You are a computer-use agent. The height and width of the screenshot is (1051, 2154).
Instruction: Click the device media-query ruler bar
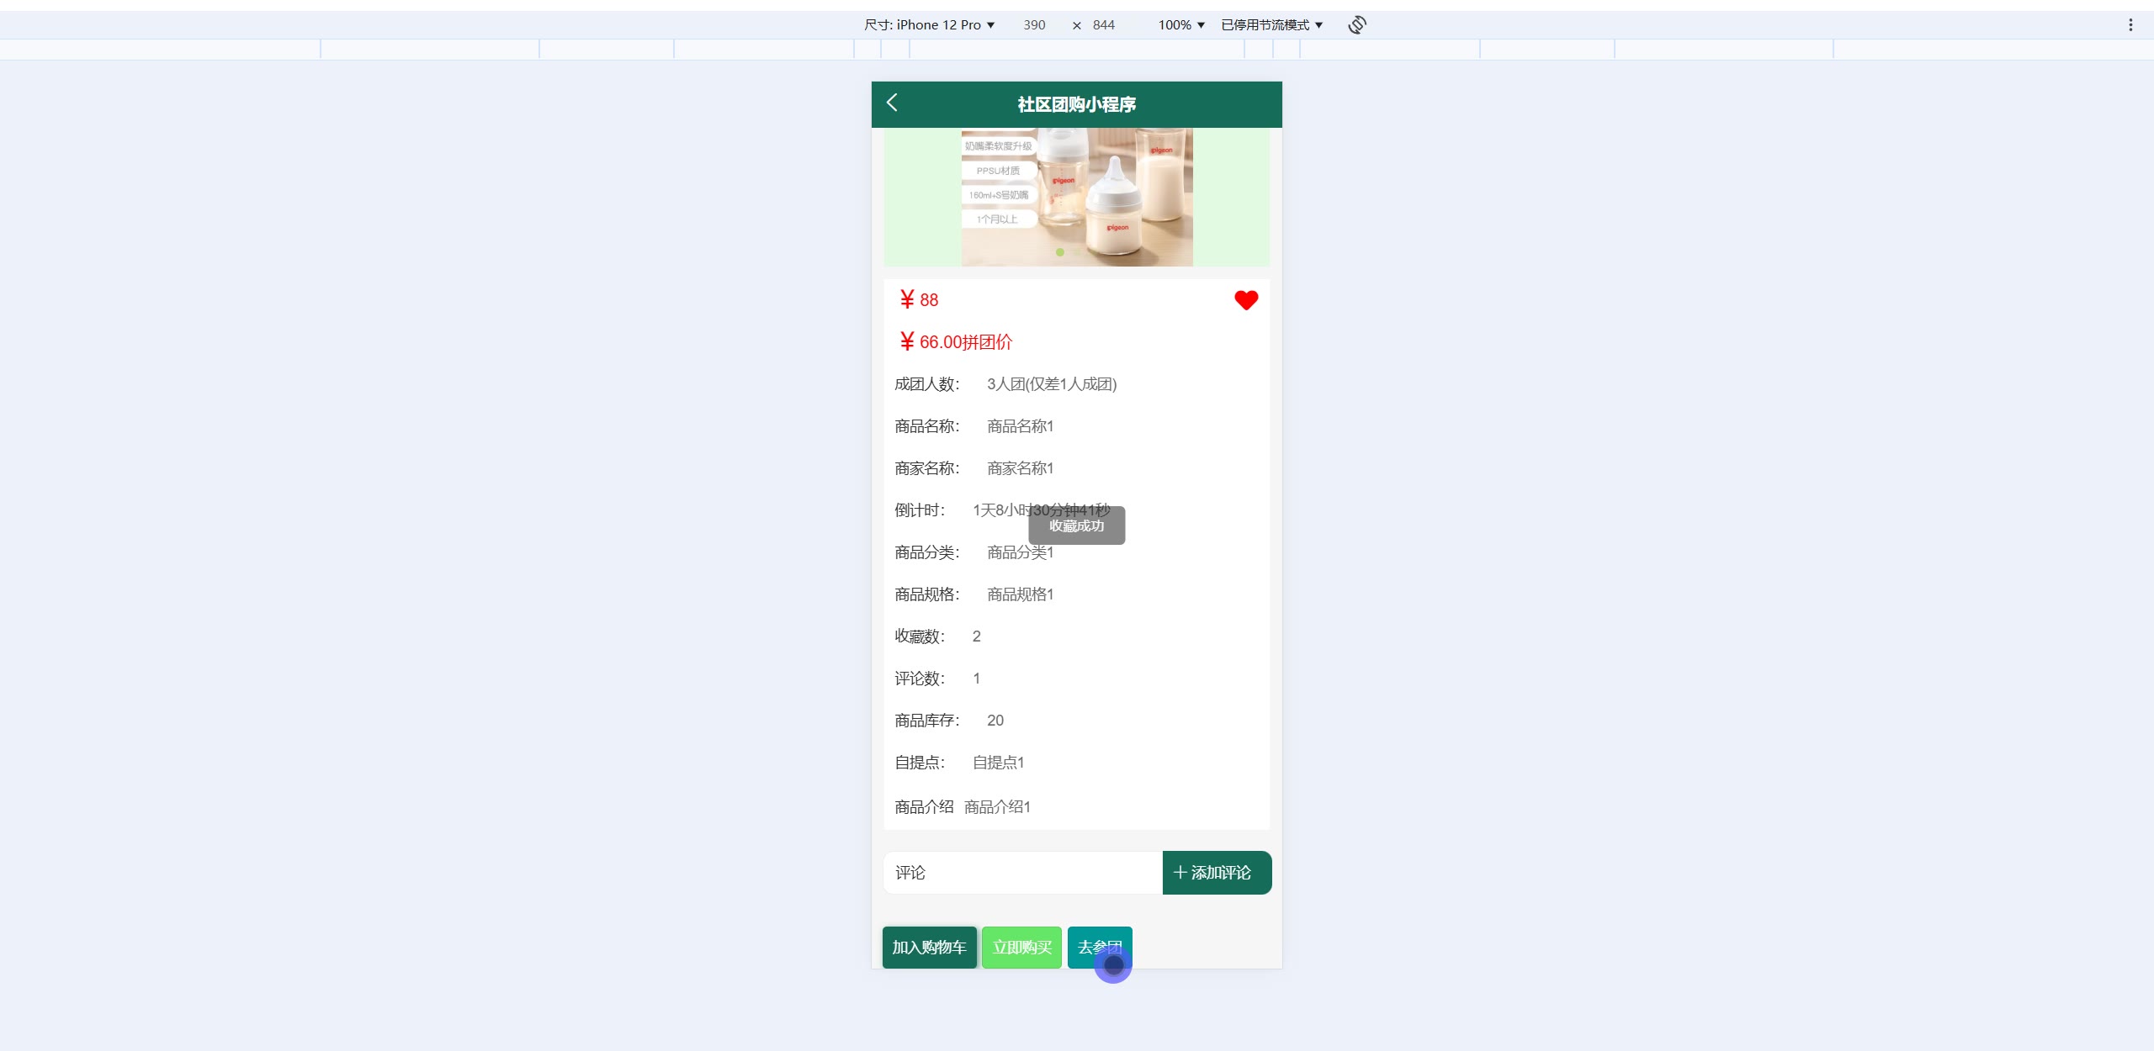(x=1076, y=50)
